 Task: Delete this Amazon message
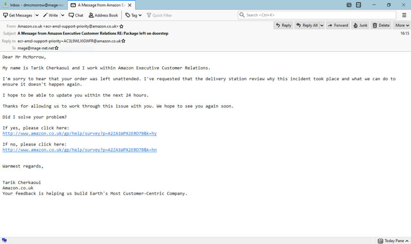coord(381,25)
